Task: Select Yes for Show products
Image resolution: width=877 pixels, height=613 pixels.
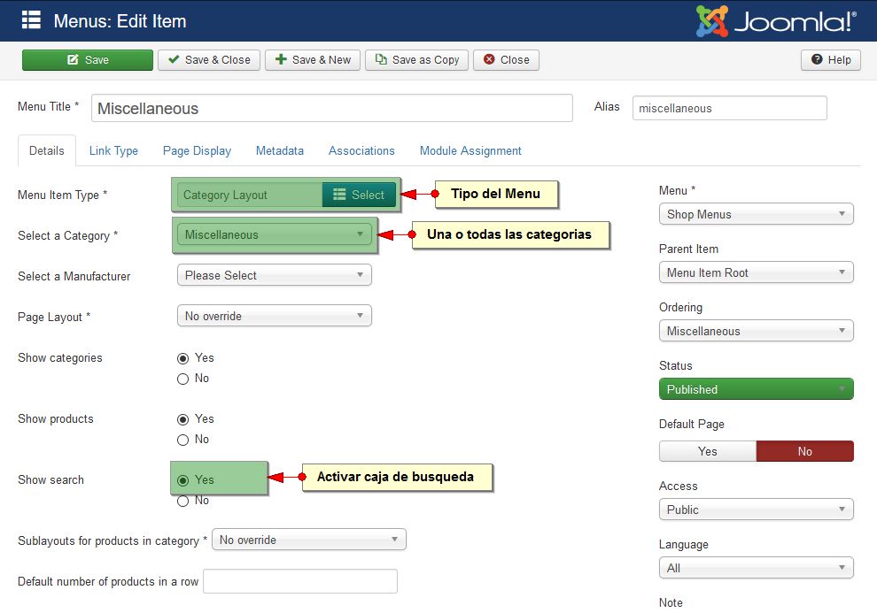Action: (x=182, y=419)
